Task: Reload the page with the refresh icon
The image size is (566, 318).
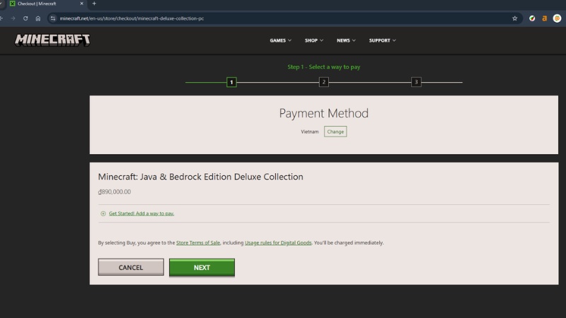Action: [25, 18]
